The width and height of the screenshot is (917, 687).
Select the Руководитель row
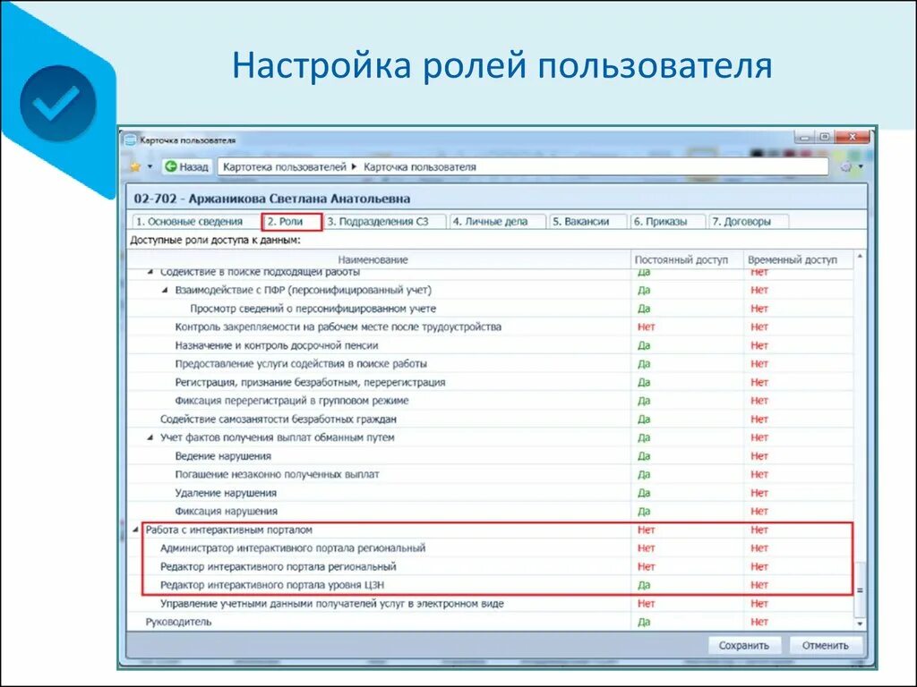tap(490, 623)
